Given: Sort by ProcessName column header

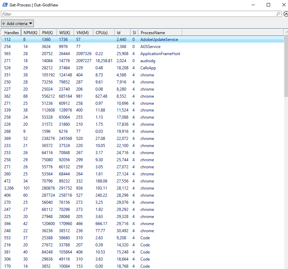Looking at the screenshot, I should (x=153, y=32).
